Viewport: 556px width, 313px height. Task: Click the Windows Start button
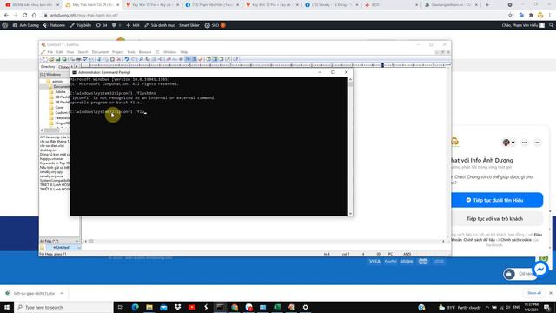tap(7, 307)
